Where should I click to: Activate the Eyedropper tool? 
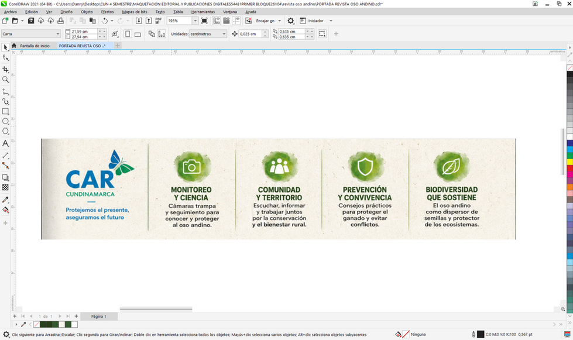pyautogui.click(x=5, y=200)
